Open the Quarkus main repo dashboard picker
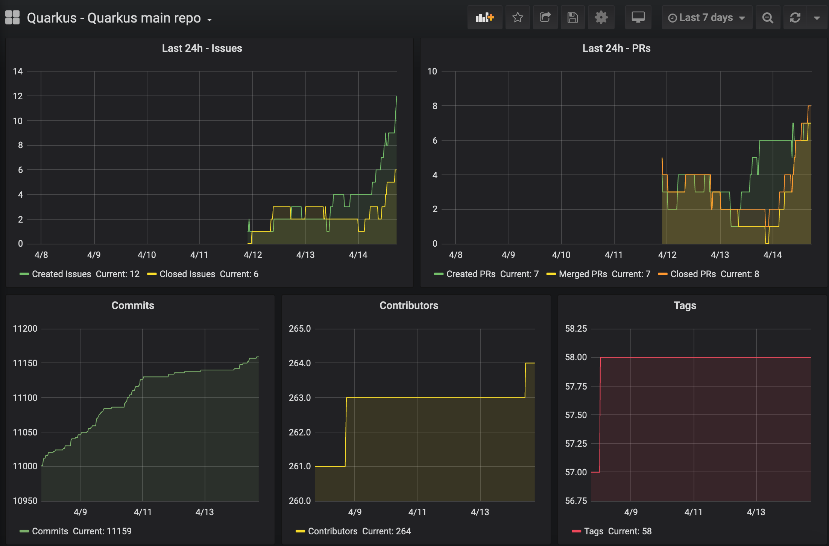The width and height of the screenshot is (829, 546). coord(119,18)
